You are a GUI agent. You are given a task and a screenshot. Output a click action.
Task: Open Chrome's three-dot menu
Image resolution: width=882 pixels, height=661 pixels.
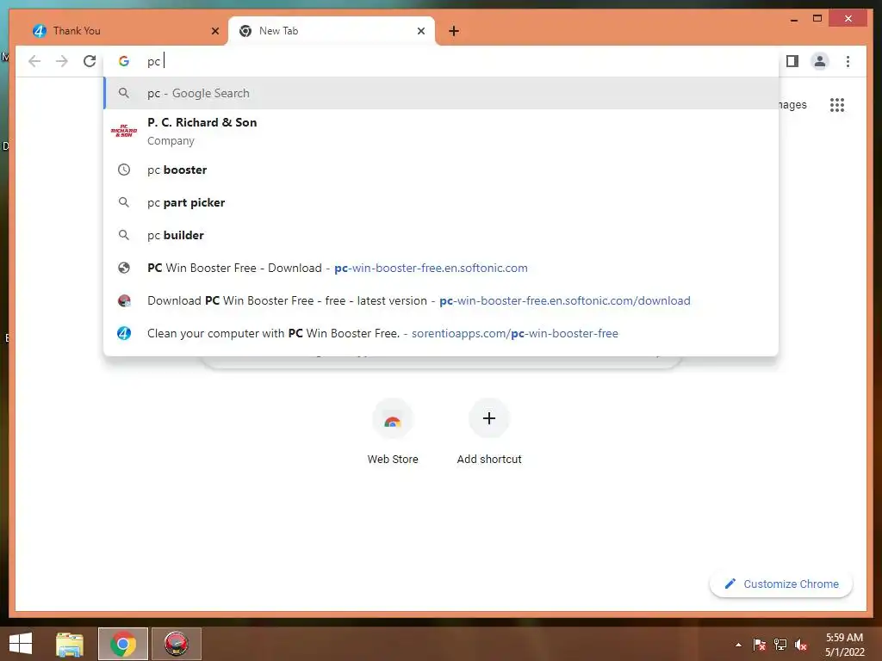(848, 61)
